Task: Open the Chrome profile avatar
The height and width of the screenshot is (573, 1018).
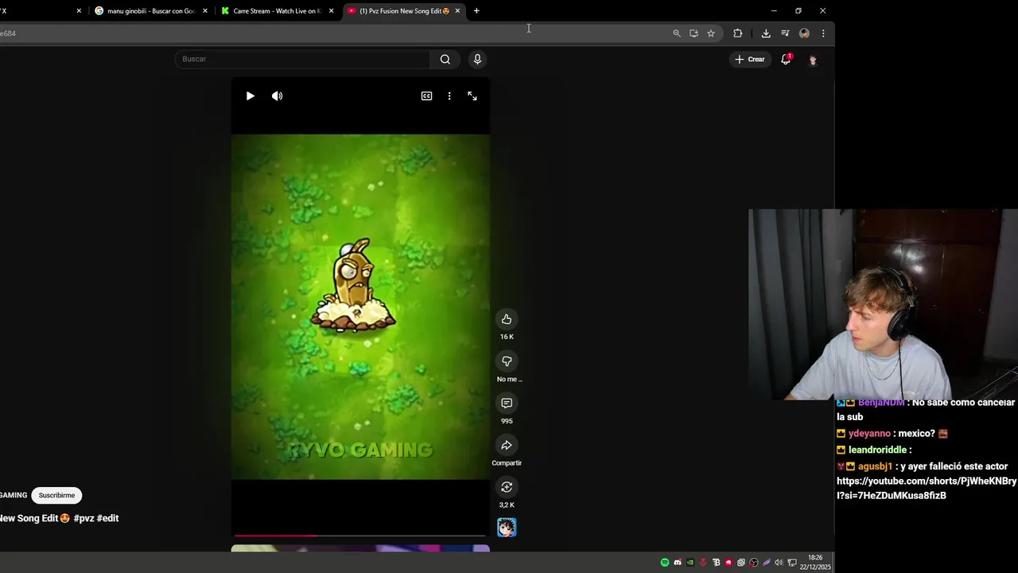Action: tap(804, 33)
